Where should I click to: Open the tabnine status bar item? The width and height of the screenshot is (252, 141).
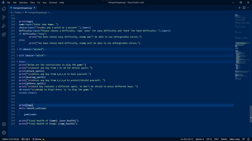tap(38, 139)
